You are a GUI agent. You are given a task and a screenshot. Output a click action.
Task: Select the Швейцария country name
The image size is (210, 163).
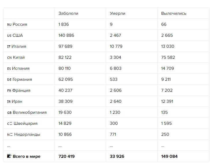click(x=25, y=124)
